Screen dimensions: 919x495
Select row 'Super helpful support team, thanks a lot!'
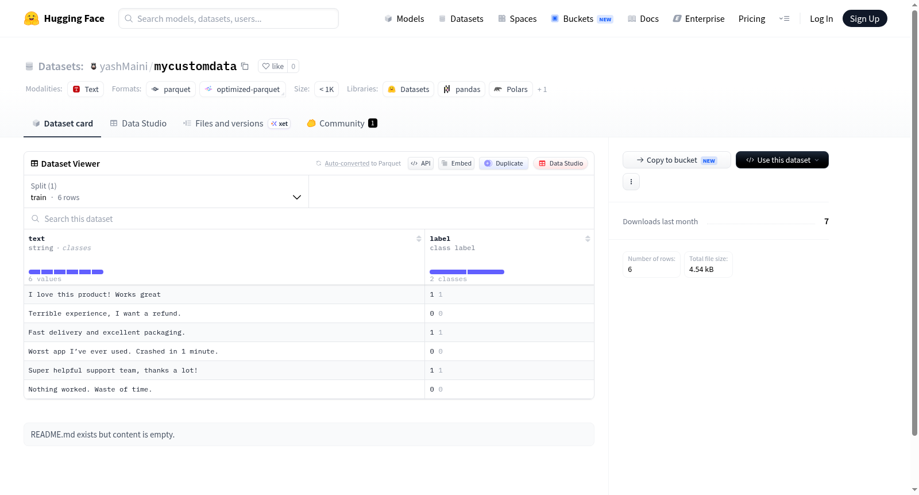(309, 370)
